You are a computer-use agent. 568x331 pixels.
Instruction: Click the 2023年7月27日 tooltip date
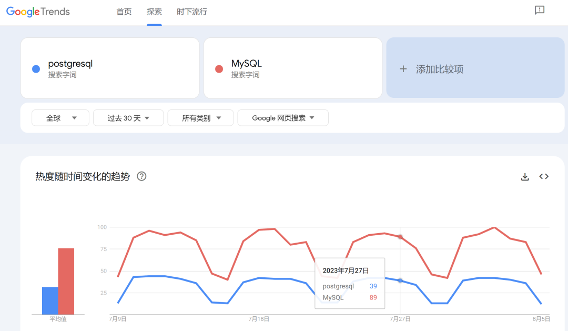(x=346, y=270)
